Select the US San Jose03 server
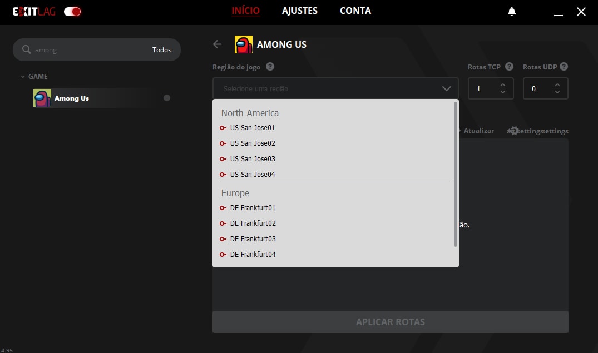The image size is (598, 353). (x=253, y=159)
